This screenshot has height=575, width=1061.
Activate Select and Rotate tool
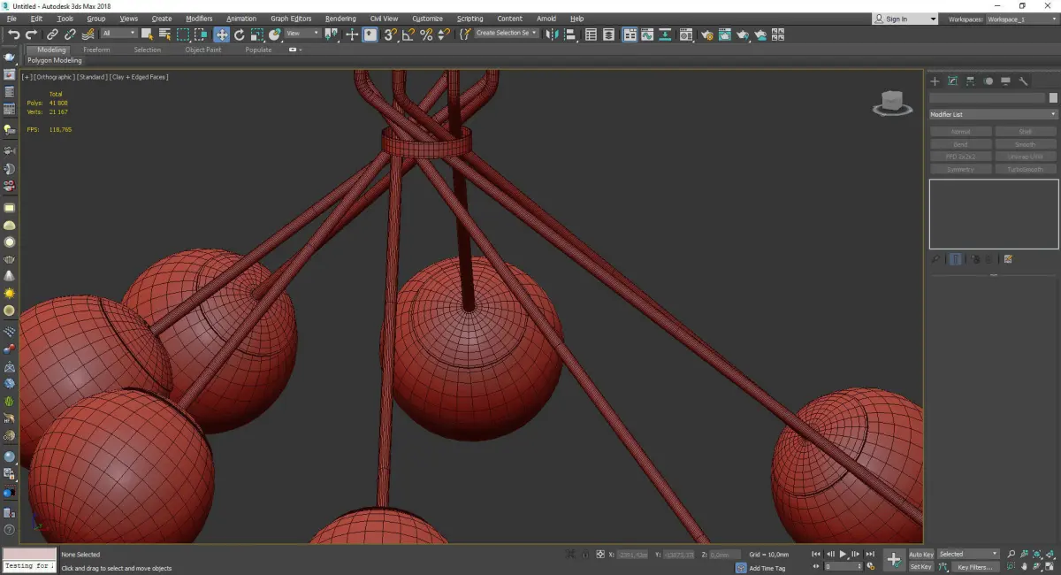tap(239, 34)
